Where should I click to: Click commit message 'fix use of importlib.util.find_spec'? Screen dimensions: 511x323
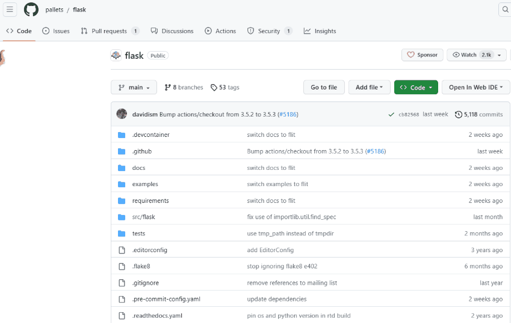coord(292,217)
